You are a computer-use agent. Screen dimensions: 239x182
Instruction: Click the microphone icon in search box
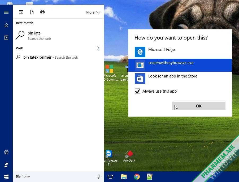tap(98, 177)
